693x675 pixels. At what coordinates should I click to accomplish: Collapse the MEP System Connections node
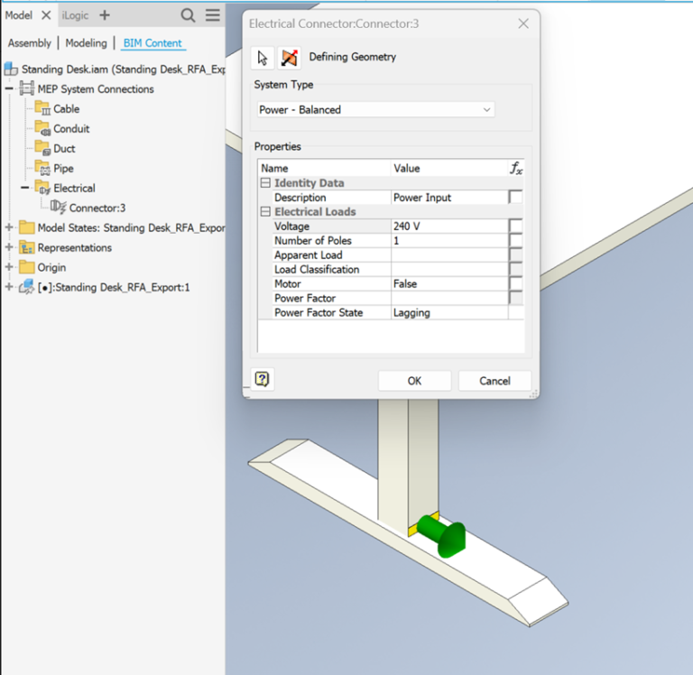point(9,88)
